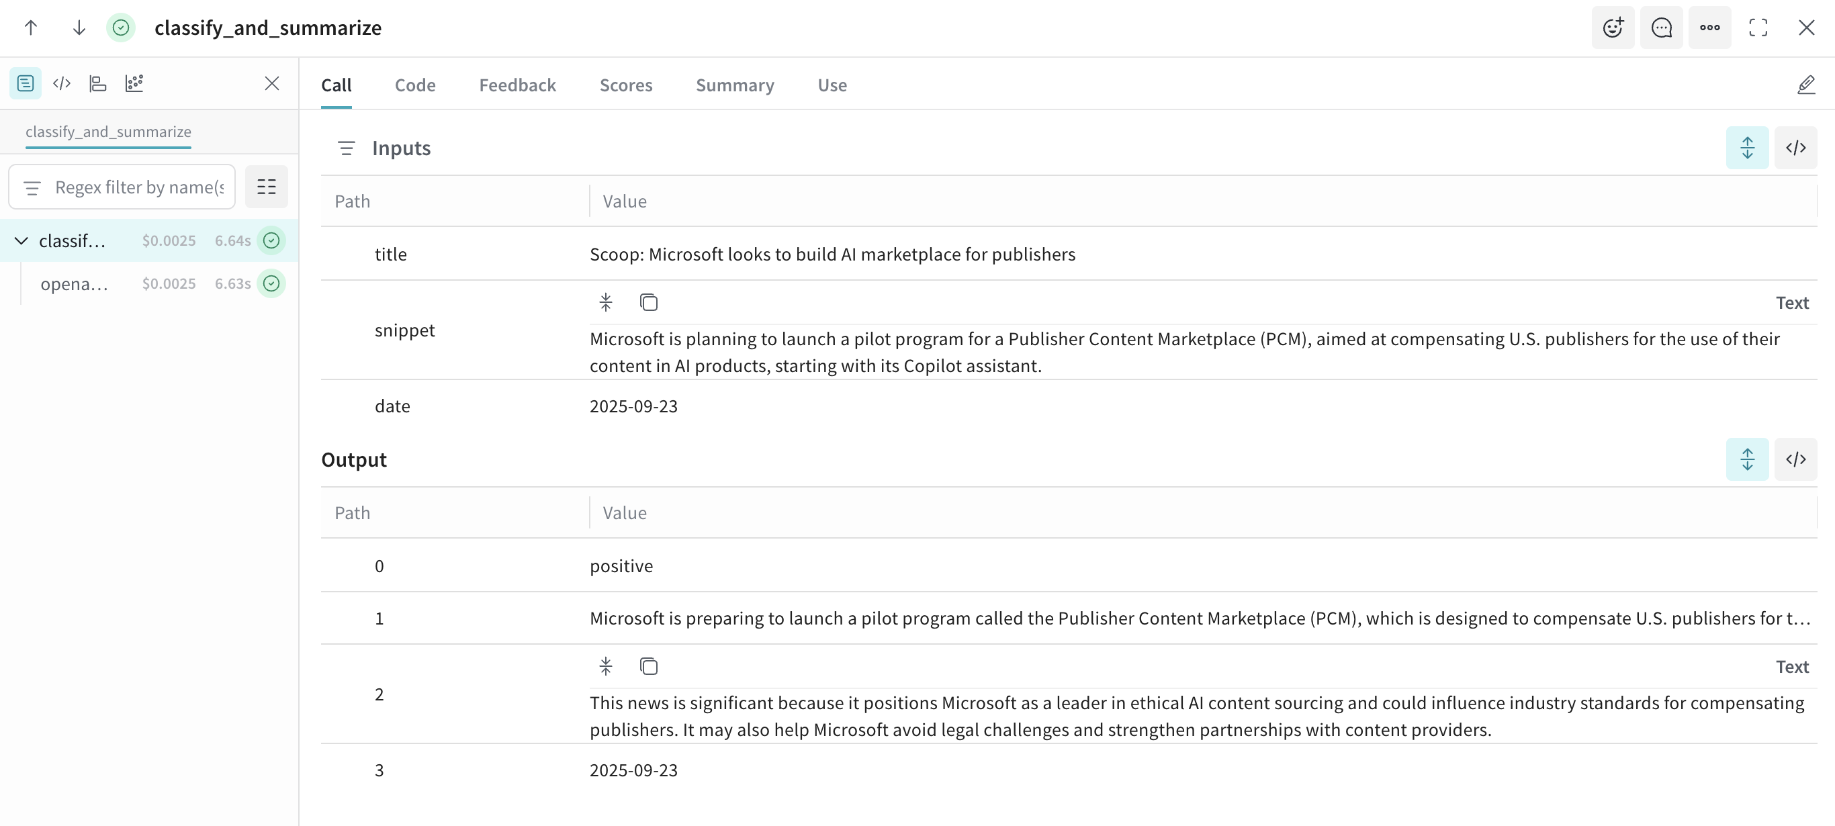Click the sidebar column layout button
This screenshot has width=1835, height=826.
pos(267,187)
